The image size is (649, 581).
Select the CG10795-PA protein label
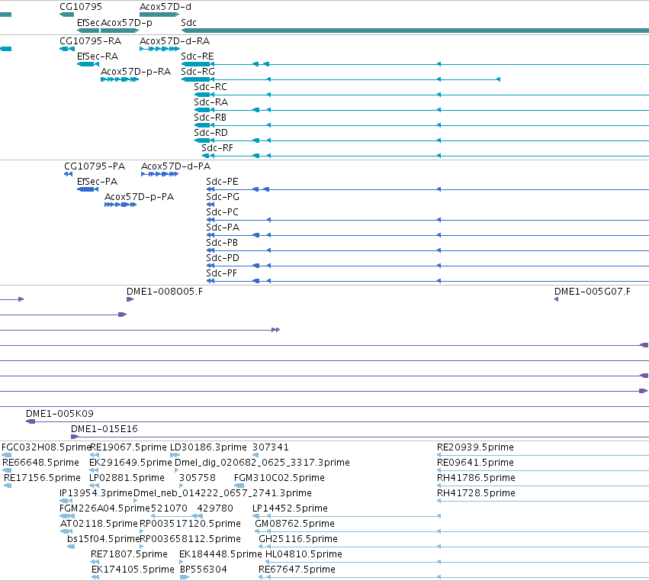pyautogui.click(x=95, y=166)
